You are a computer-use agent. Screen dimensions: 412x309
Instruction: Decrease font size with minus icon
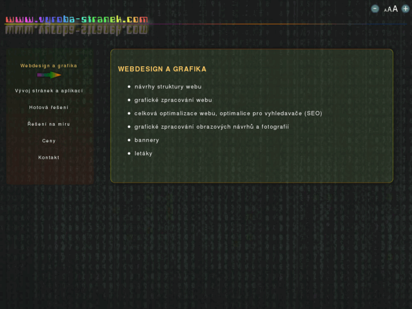click(x=375, y=9)
